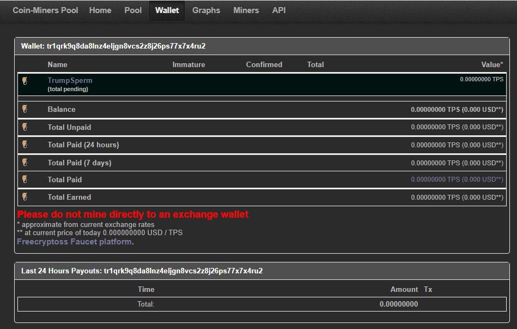This screenshot has height=329, width=517.
Task: Click the coin icon beside Total Earned
Action: (x=25, y=197)
